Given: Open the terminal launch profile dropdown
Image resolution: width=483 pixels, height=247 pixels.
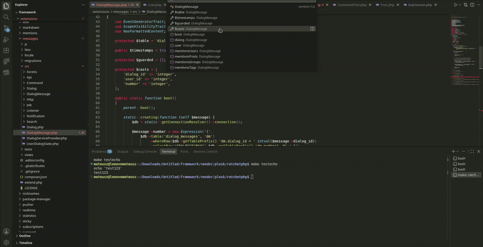Looking at the screenshot, I should (458, 151).
